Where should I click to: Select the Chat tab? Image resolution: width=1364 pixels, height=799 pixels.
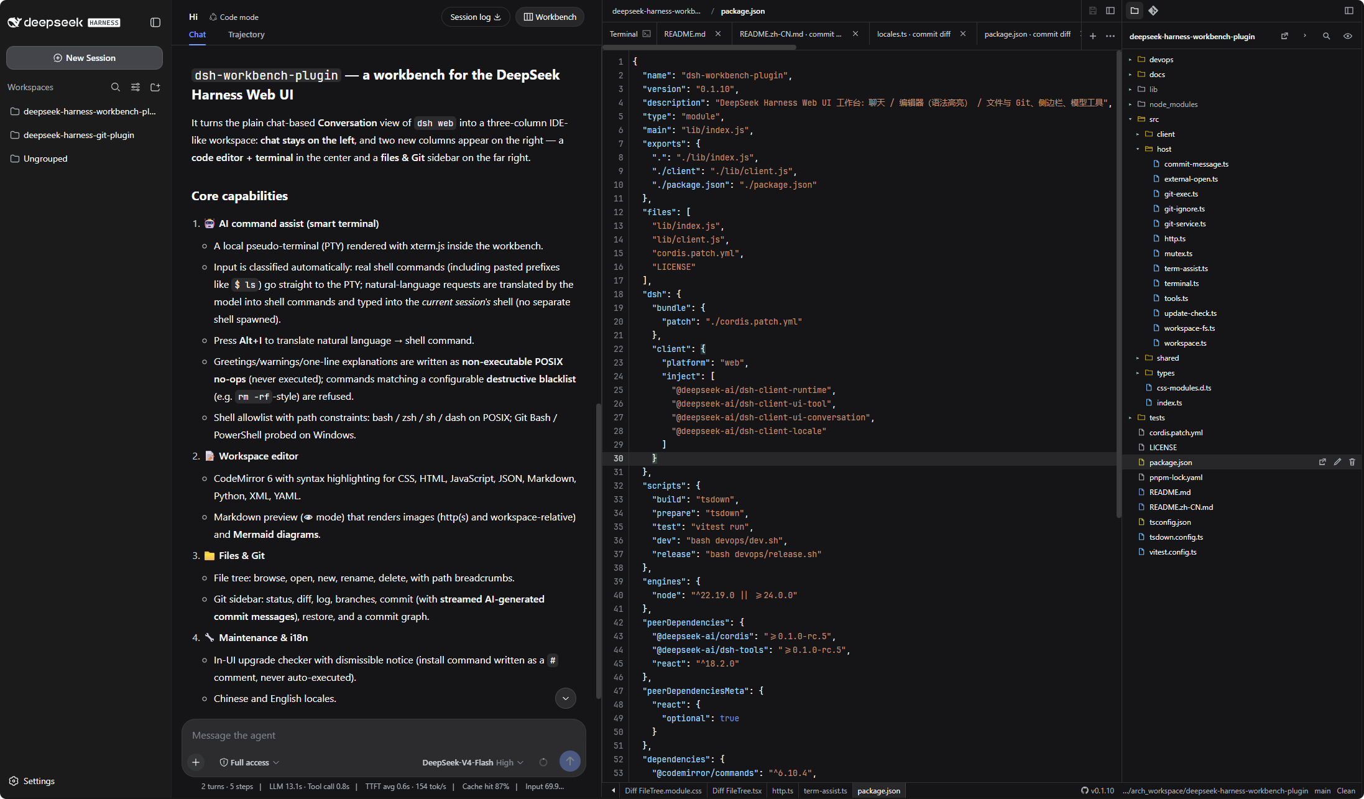(197, 35)
